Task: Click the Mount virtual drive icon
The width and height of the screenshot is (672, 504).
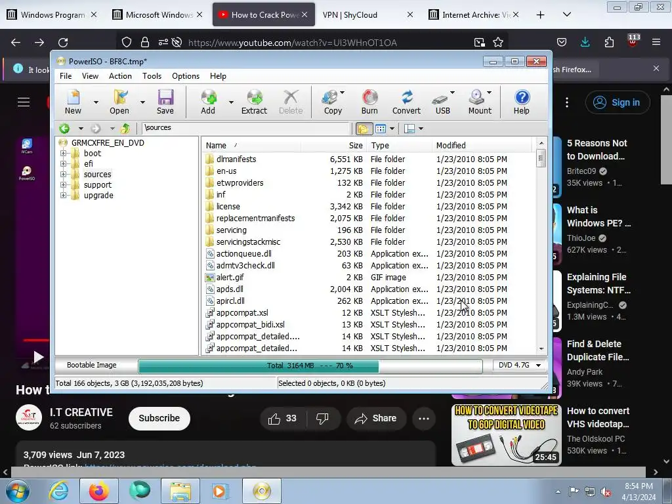Action: tap(476, 97)
